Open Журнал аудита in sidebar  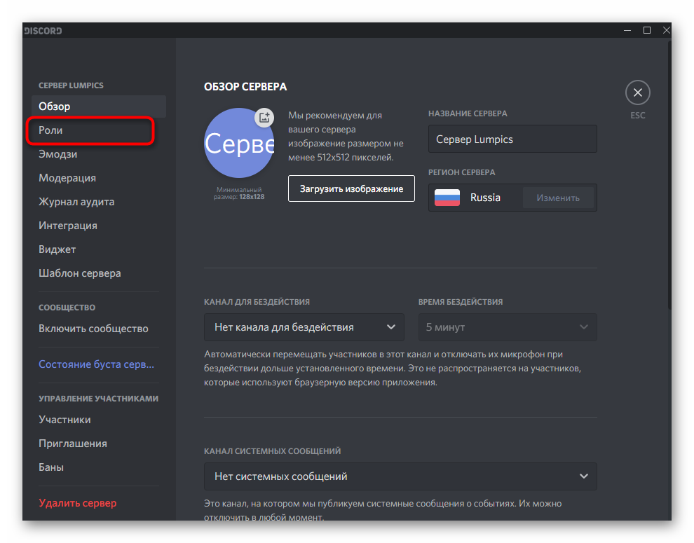[76, 202]
